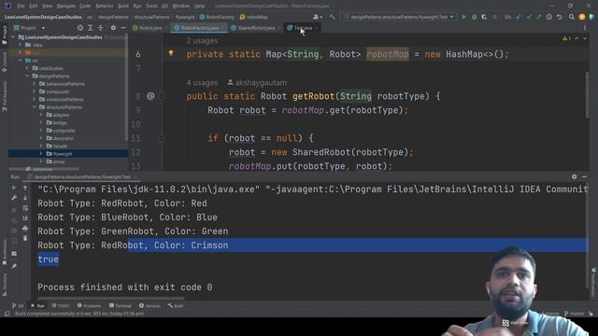Click the warnings indicator in the editor corner
The width and height of the screenshot is (598, 336).
click(566, 38)
